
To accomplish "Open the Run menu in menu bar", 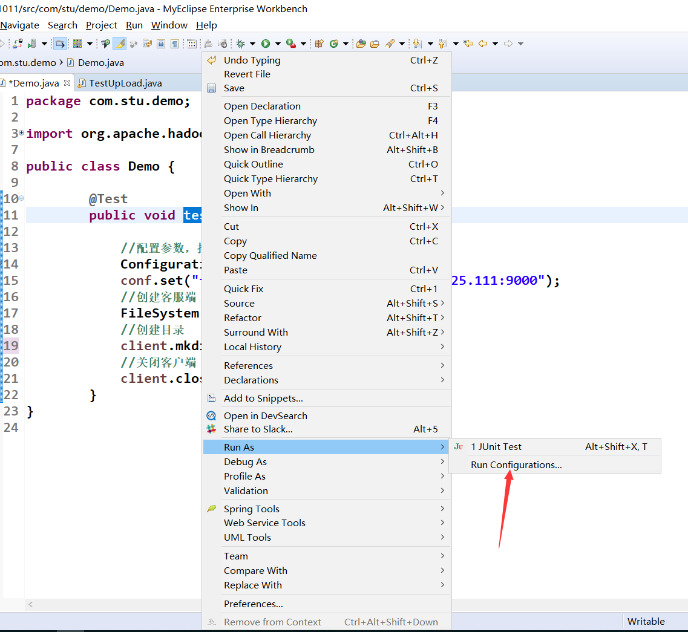I will 134,25.
